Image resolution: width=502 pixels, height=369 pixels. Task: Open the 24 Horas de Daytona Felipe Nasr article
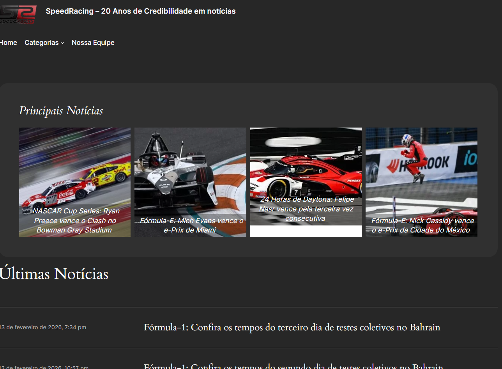click(x=306, y=209)
